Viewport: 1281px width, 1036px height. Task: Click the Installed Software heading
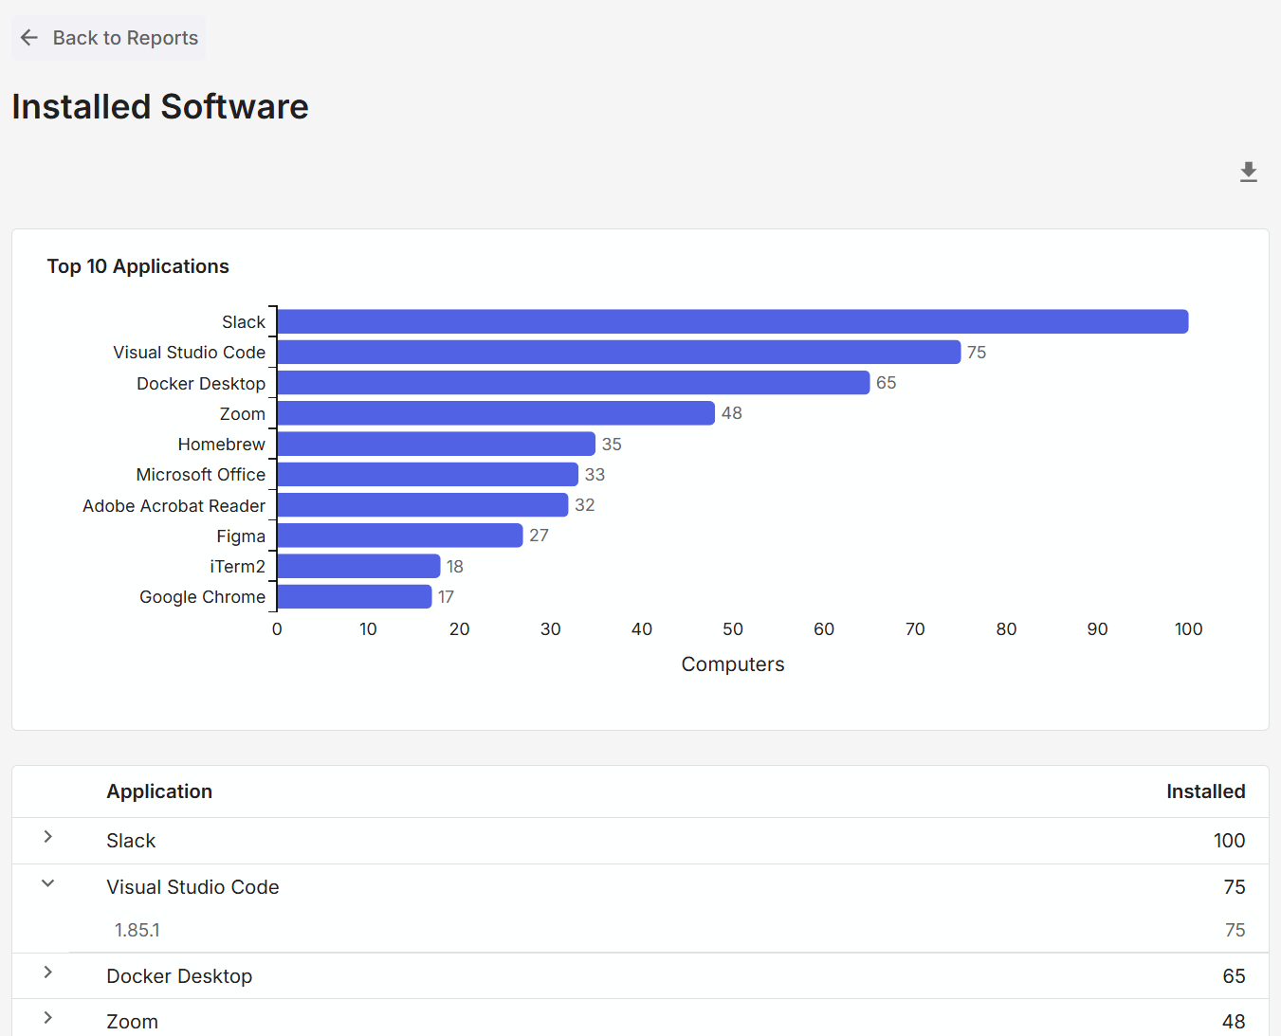(x=159, y=106)
